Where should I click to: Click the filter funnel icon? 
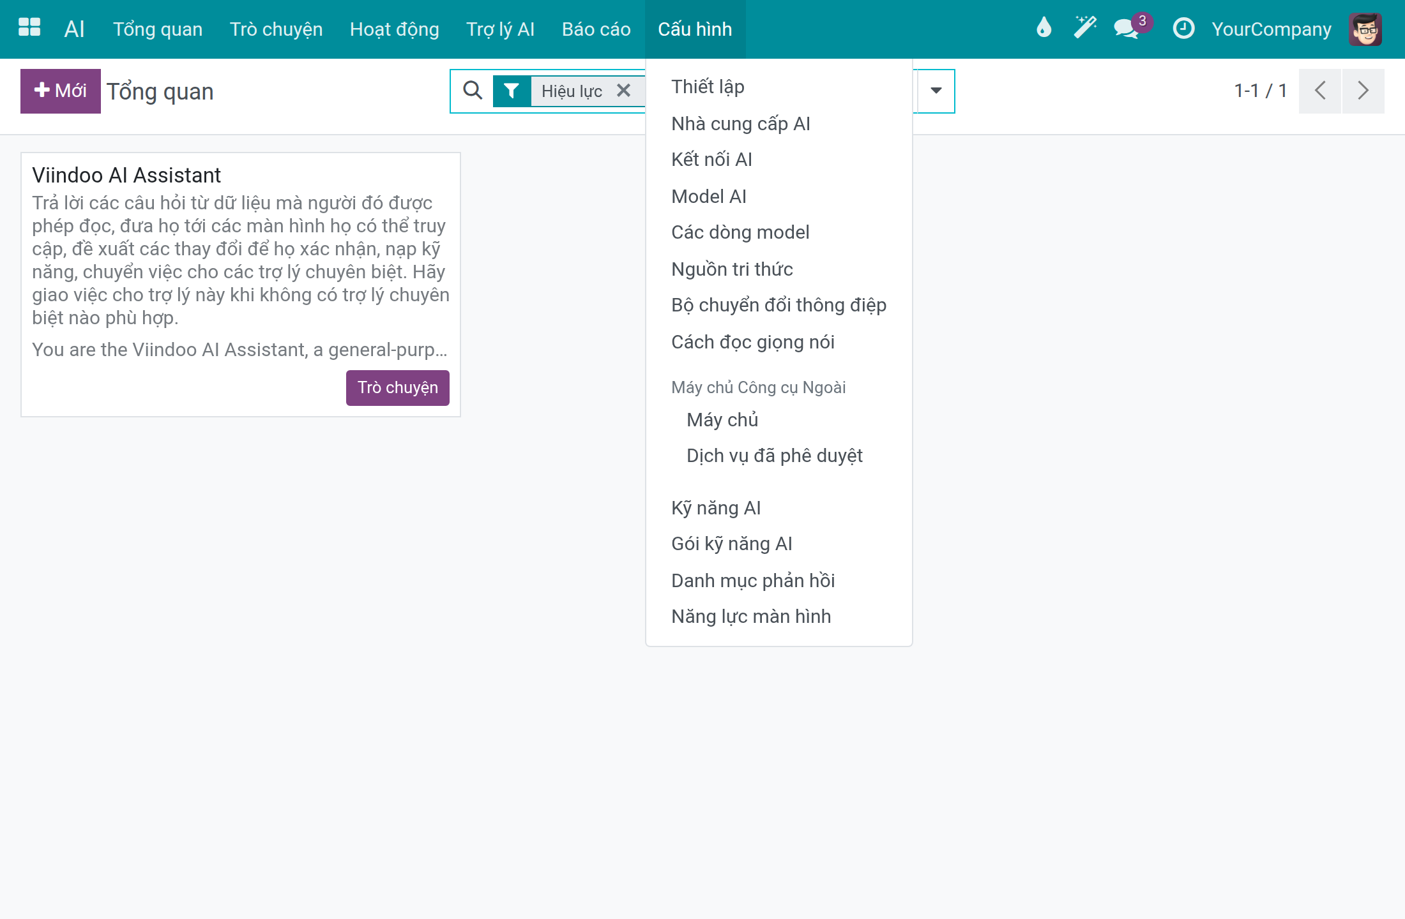coord(511,91)
